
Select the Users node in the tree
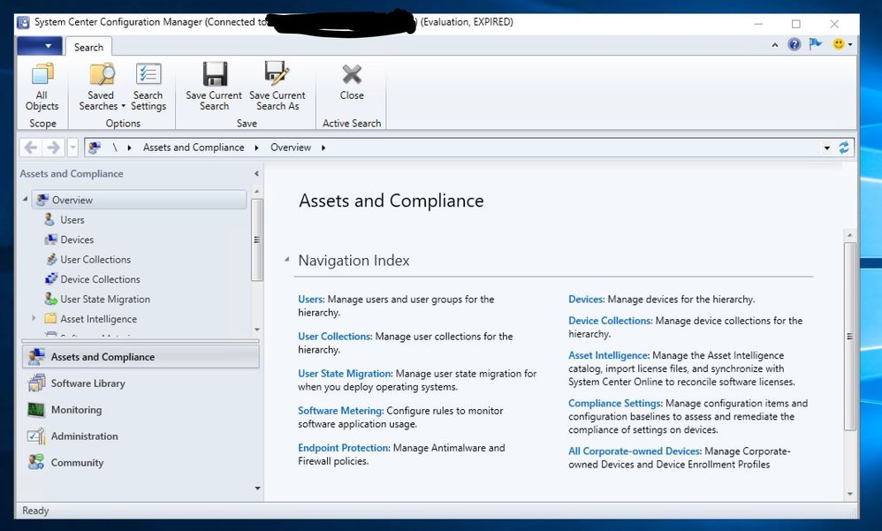[72, 220]
